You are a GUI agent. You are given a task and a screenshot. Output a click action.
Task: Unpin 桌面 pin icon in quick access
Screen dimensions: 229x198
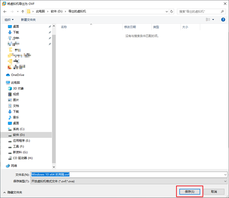pyautogui.click(x=50, y=26)
